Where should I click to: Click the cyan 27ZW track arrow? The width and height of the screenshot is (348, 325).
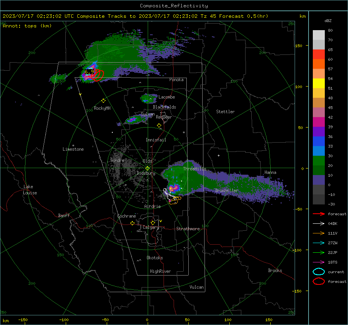tap(319, 243)
